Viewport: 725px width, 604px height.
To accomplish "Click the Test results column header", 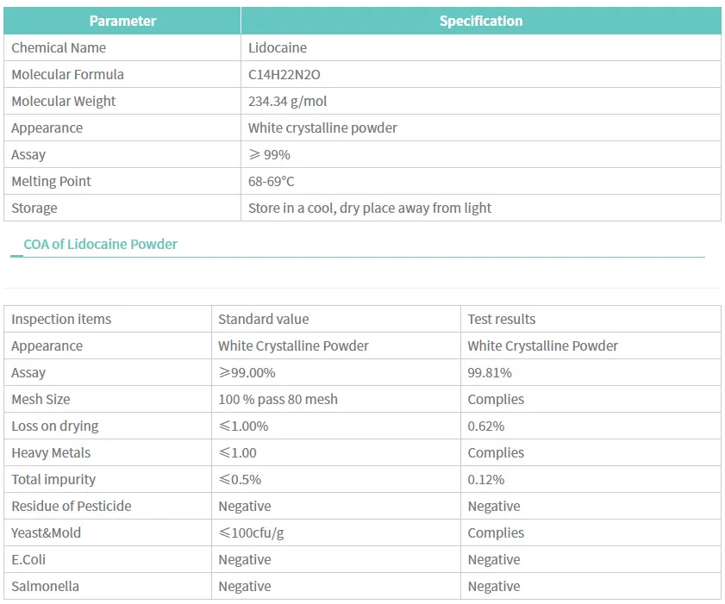I will pos(502,319).
